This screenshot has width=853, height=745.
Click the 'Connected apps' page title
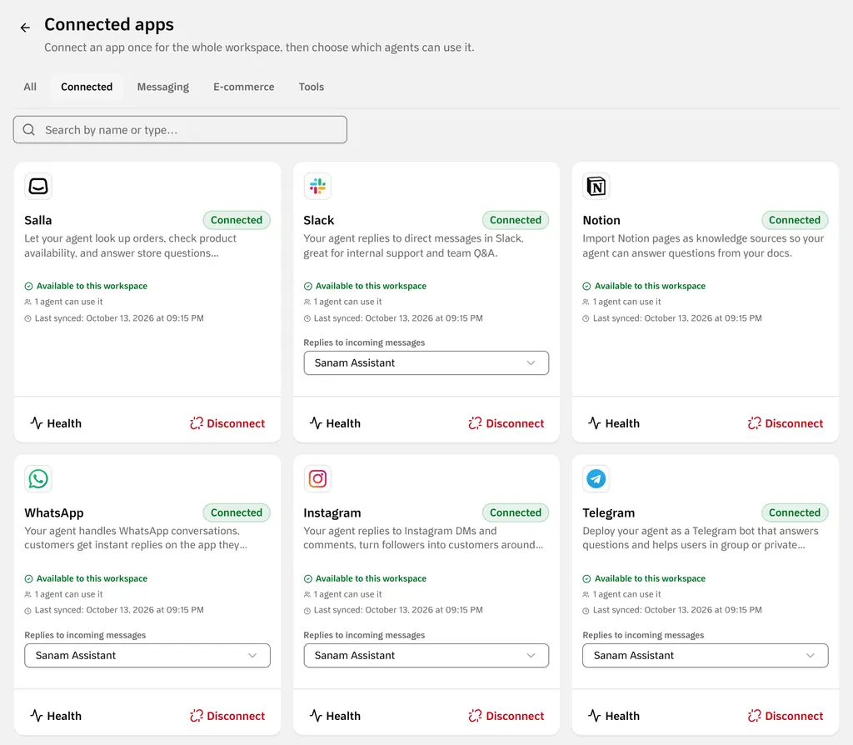pos(109,24)
